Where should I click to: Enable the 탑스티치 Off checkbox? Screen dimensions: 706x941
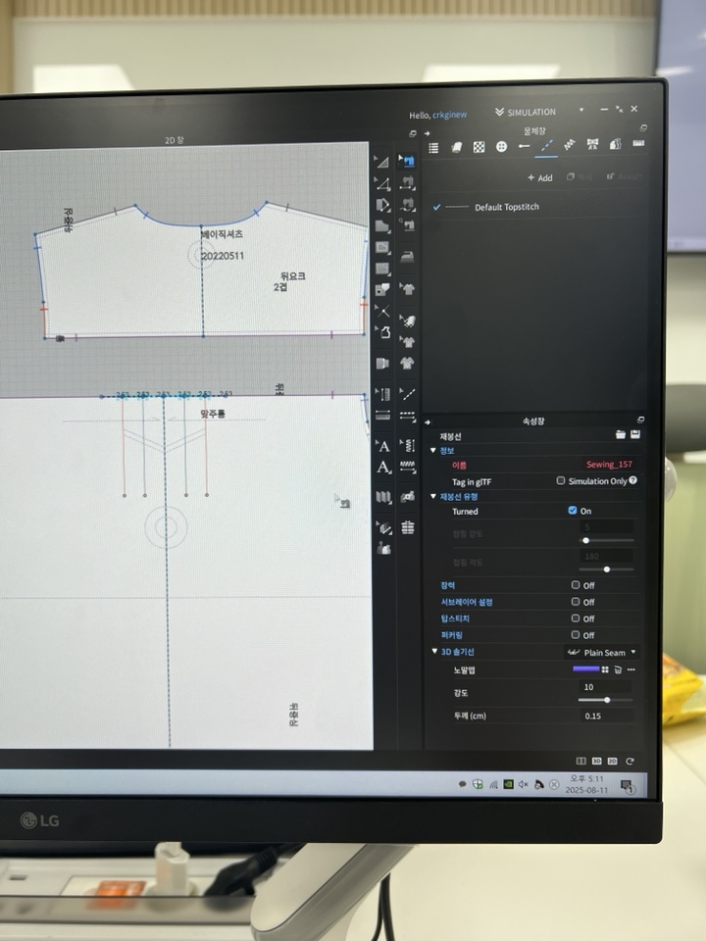(576, 619)
